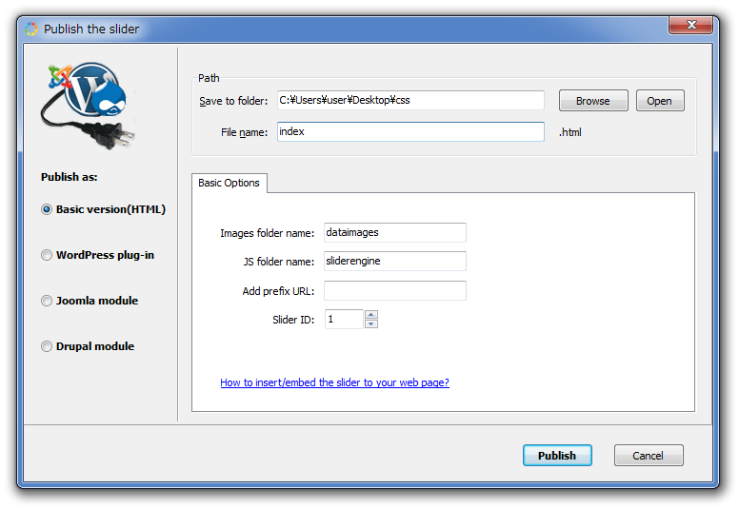Open the how to insert/embed slider link
Image resolution: width=739 pixels, height=509 pixels.
coord(334,382)
